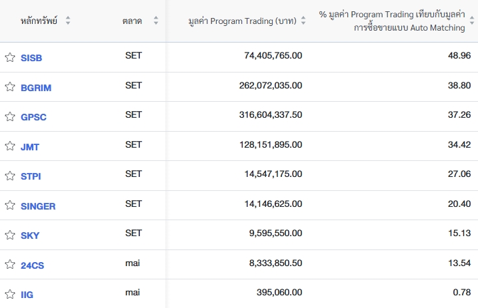Select percentage 38.80 for BGRIM

point(459,85)
